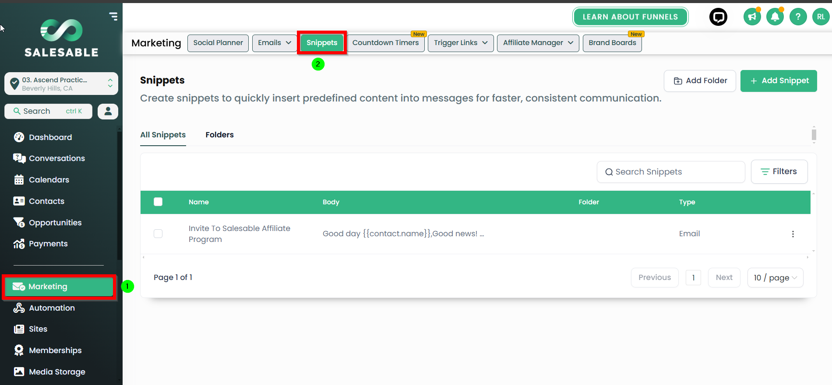Click the Add Folder button
Screen dimensions: 832x385
coord(700,81)
